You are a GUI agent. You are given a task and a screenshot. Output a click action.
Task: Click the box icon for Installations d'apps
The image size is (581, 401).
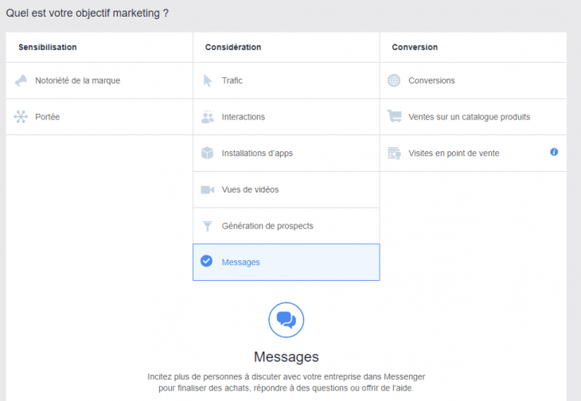(x=208, y=154)
